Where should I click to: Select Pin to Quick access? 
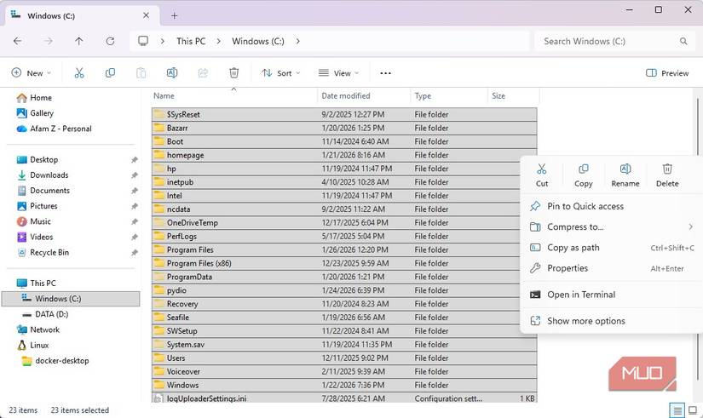click(x=612, y=206)
